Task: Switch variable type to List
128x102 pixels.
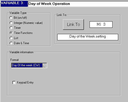Action: pos(11,38)
